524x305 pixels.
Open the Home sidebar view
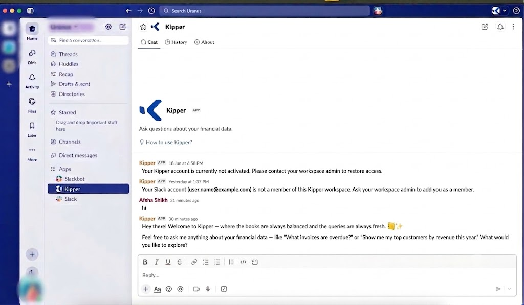point(32,32)
